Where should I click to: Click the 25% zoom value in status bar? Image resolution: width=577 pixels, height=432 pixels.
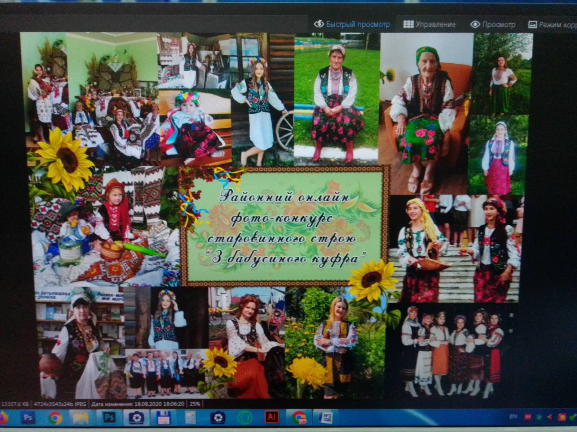coord(194,404)
